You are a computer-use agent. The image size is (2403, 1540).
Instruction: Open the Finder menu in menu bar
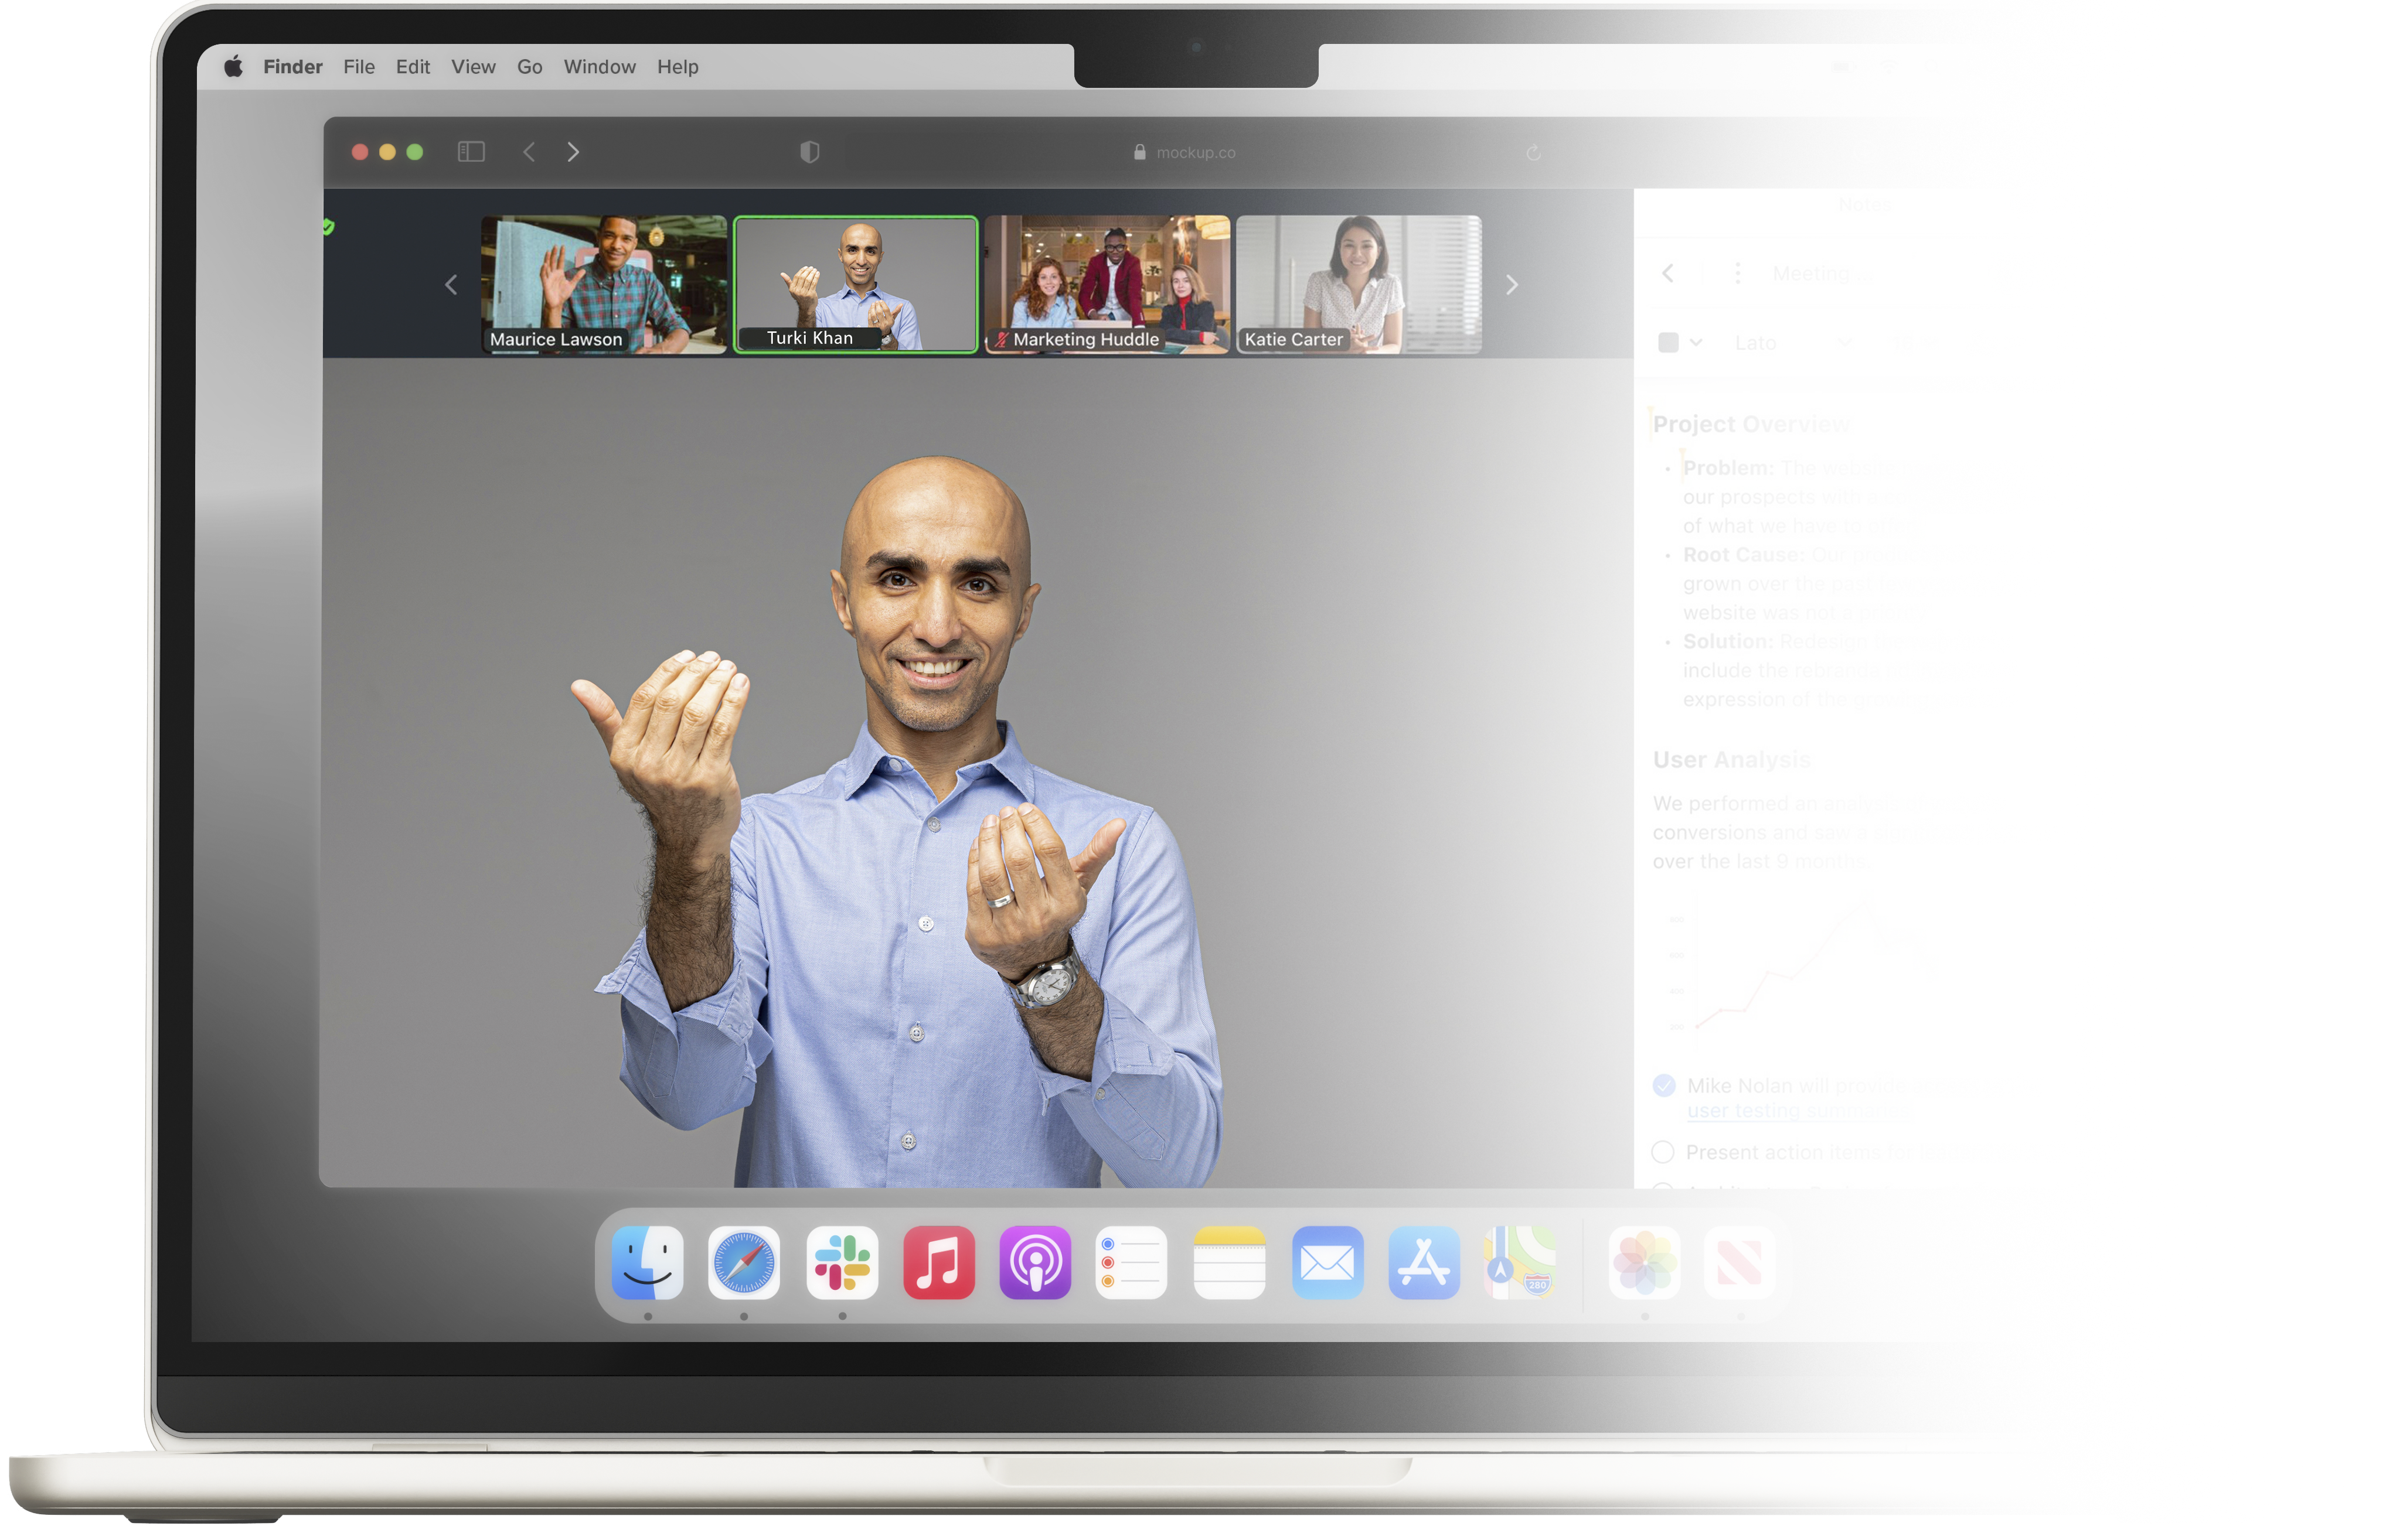pos(292,67)
